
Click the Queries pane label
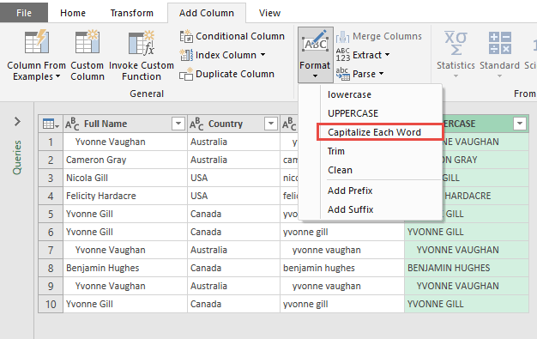pos(17,157)
